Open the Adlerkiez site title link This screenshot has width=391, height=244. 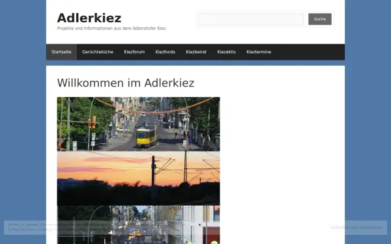[89, 18]
